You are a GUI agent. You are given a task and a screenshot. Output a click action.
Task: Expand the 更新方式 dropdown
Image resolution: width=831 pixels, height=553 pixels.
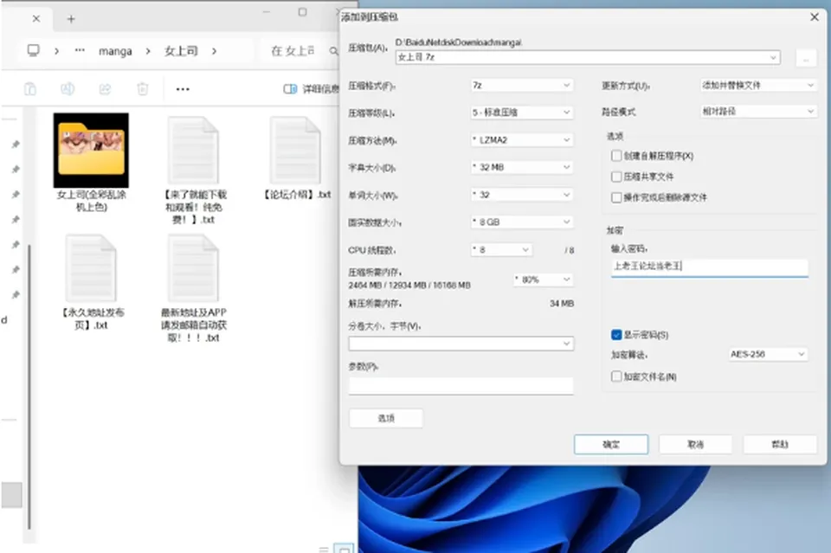click(758, 86)
